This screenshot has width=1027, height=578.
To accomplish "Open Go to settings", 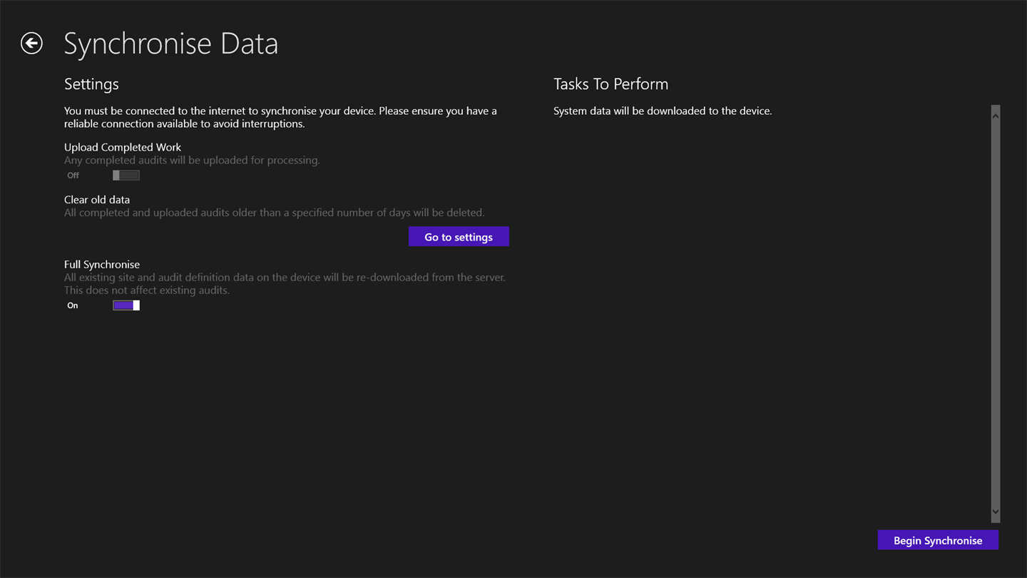I will (x=459, y=237).
